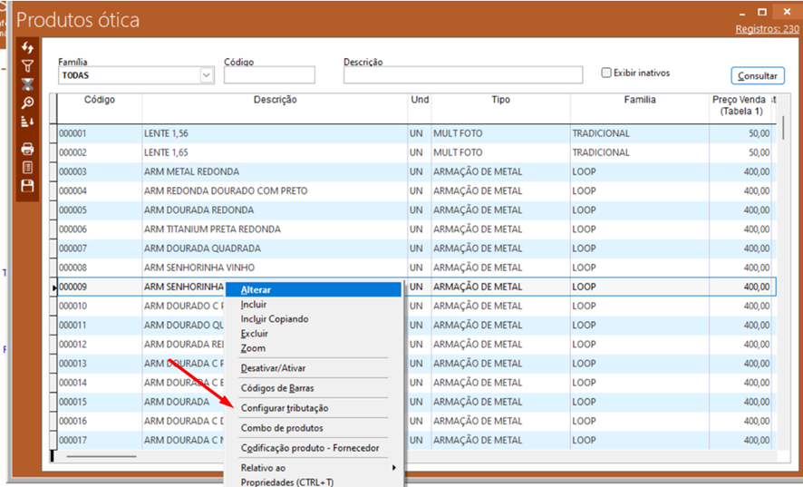Image resolution: width=803 pixels, height=487 pixels.
Task: Select Incluir Copiando menu entry
Action: (275, 319)
